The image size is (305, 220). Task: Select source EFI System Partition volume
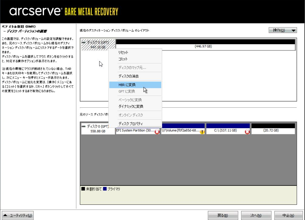click(x=137, y=129)
